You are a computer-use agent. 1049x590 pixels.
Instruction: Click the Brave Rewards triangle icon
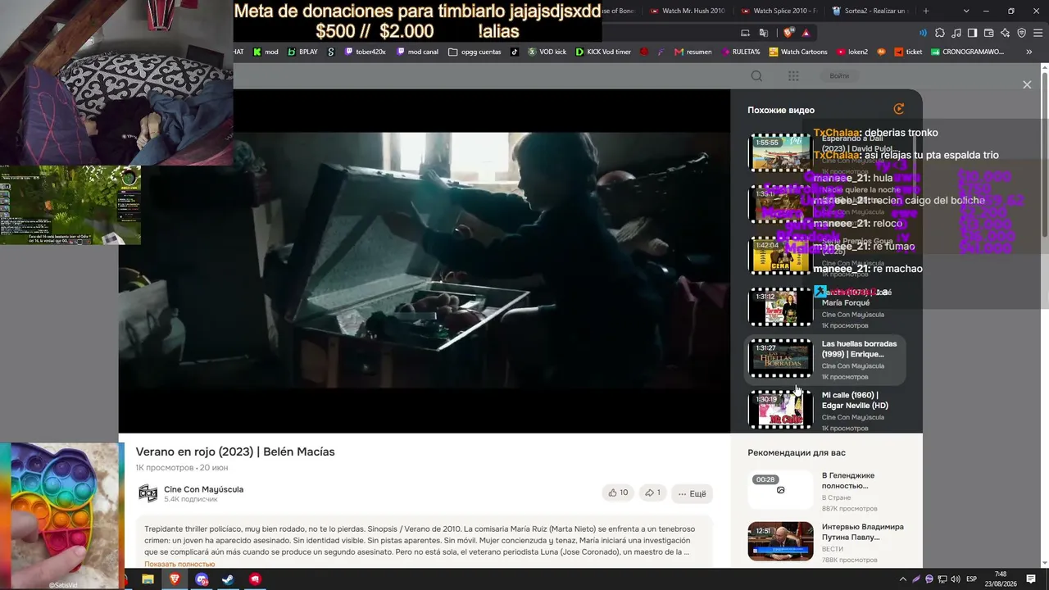coord(806,33)
